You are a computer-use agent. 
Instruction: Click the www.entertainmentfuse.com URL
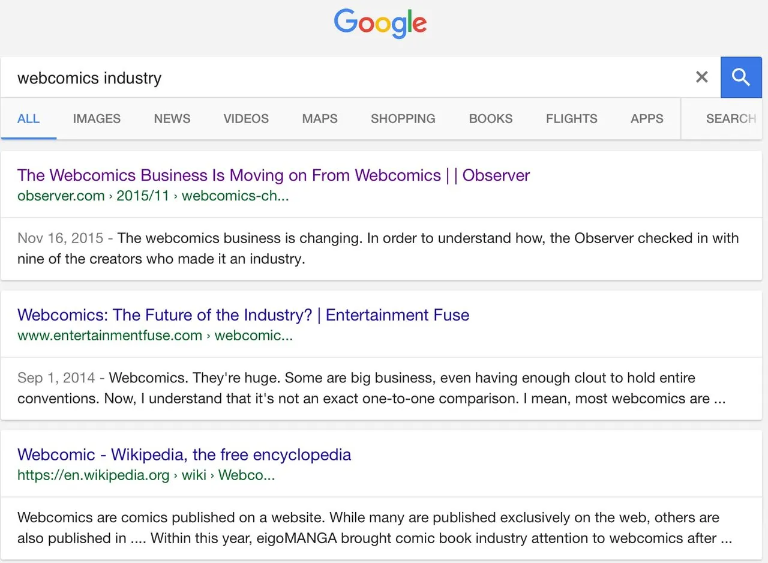tap(155, 336)
